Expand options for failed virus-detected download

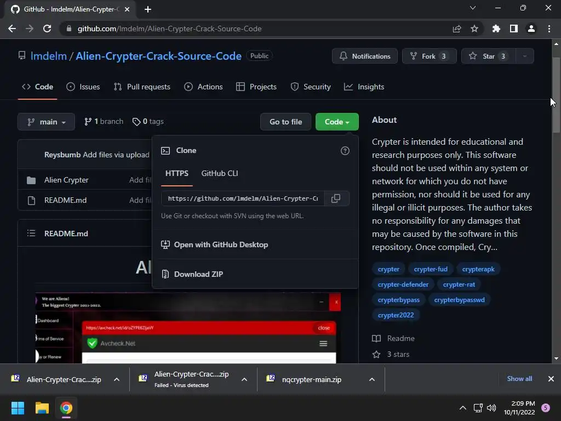244,379
